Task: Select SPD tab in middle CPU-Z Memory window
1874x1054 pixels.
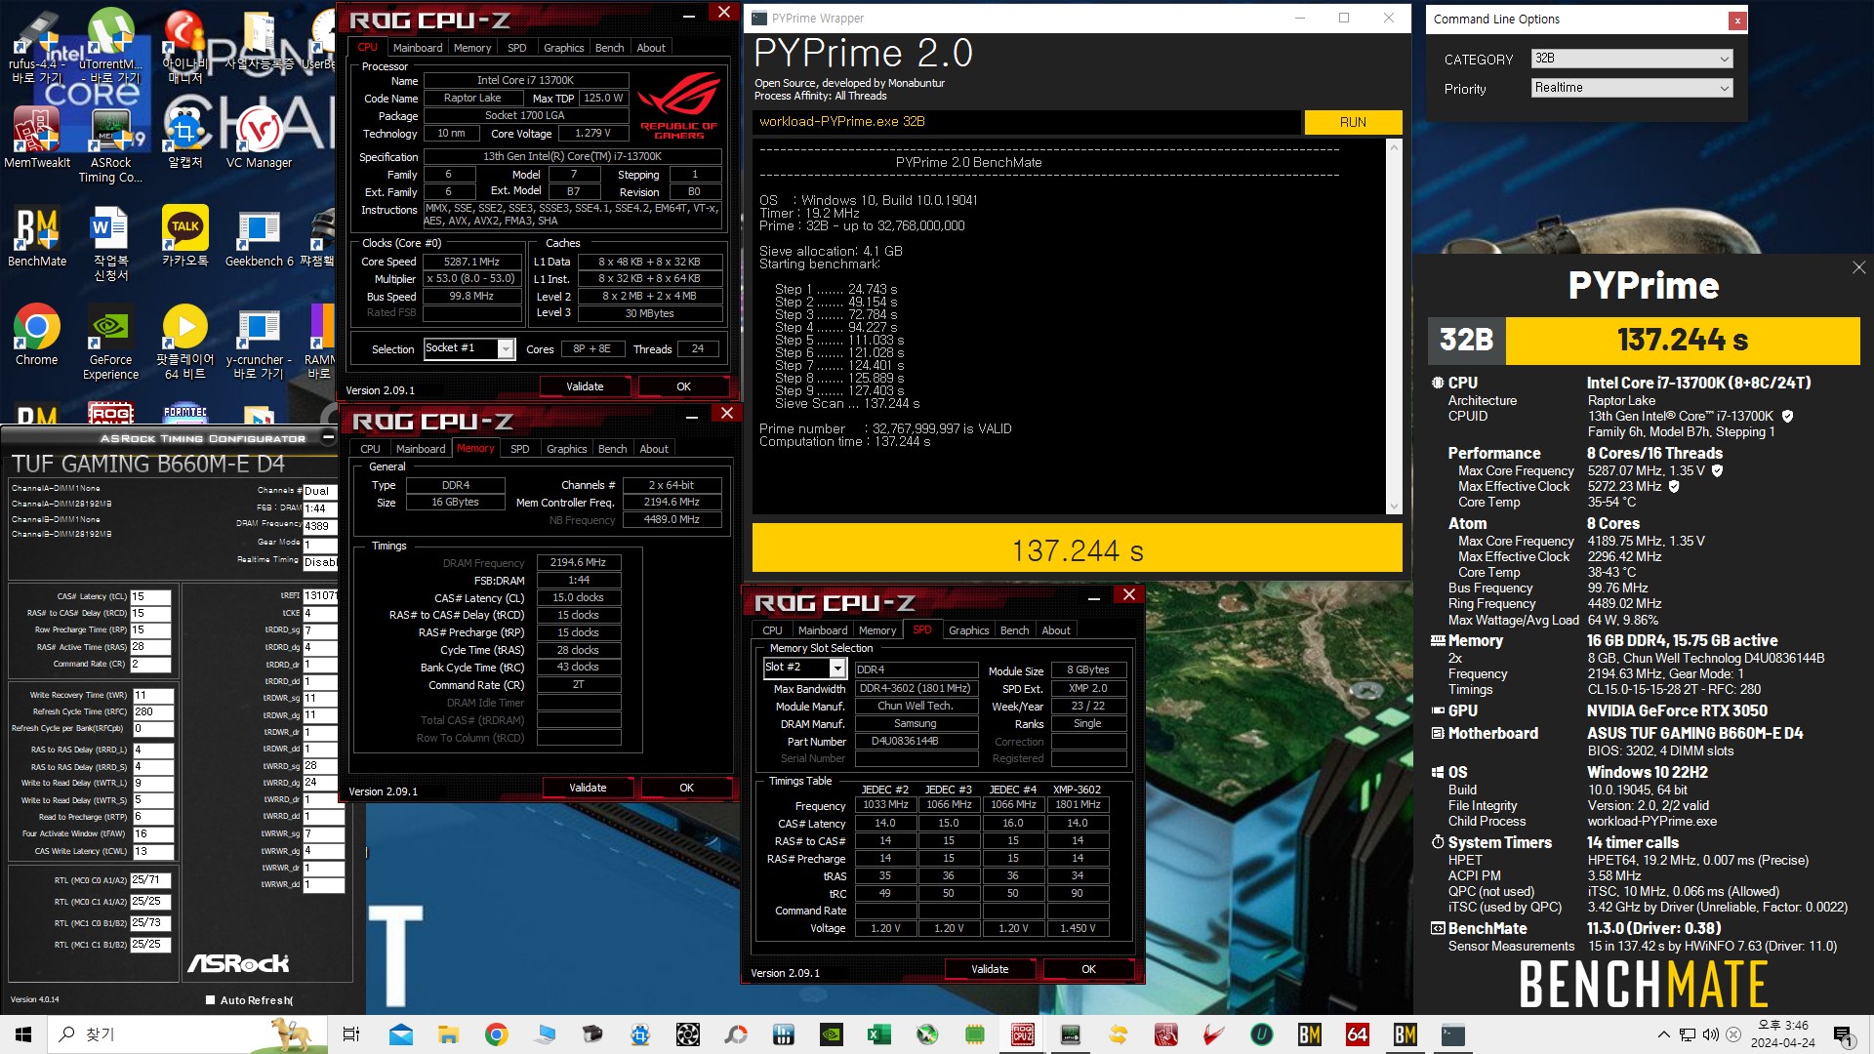Action: click(520, 449)
